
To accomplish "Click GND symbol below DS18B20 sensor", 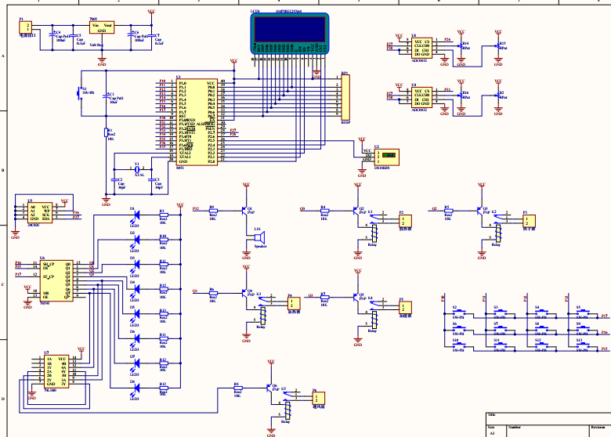I will pyautogui.click(x=362, y=172).
